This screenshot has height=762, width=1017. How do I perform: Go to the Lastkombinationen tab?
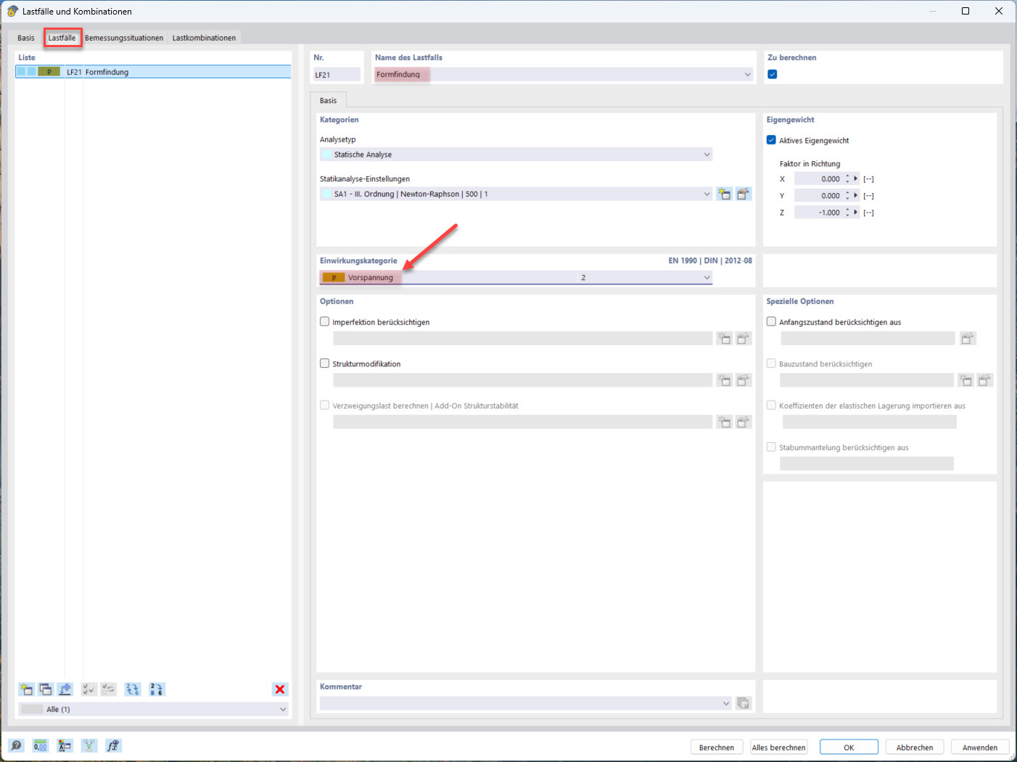204,38
